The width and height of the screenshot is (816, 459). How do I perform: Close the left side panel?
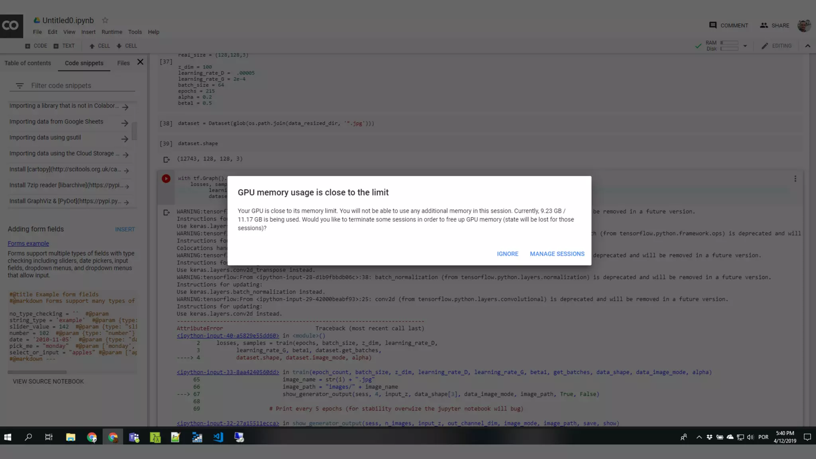tap(140, 62)
